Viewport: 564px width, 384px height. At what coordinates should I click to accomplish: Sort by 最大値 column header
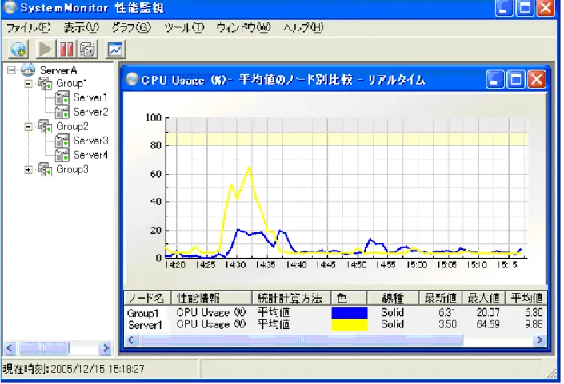(483, 298)
